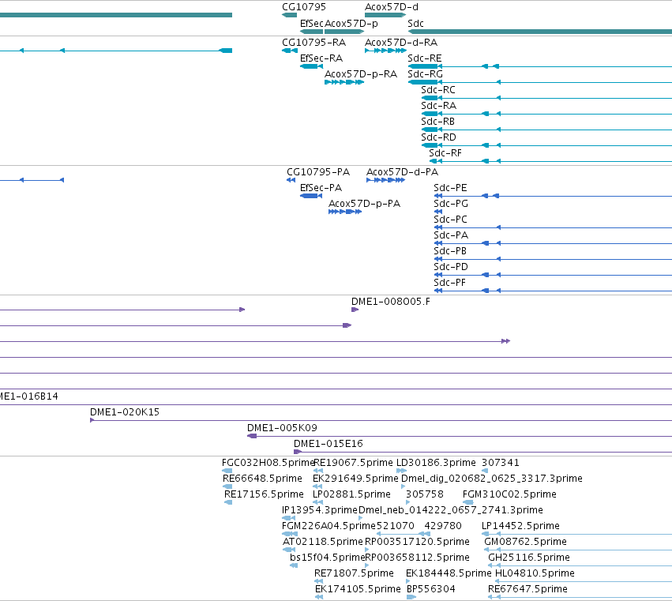The height and width of the screenshot is (601, 672).
Task: Click the Sdc-RB transcript label
Action: (x=437, y=122)
